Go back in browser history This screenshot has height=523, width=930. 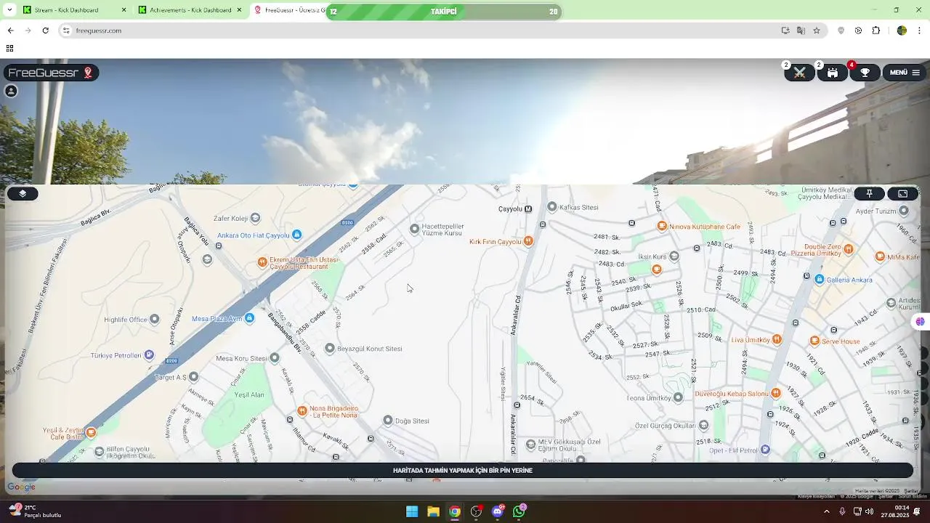pyautogui.click(x=10, y=31)
